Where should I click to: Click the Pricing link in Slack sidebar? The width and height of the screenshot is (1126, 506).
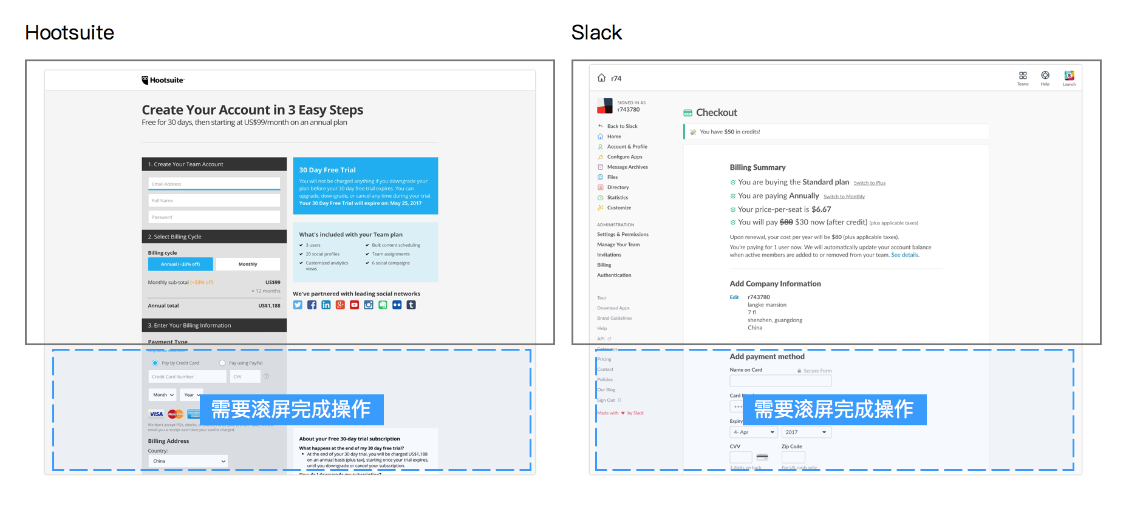coord(604,359)
